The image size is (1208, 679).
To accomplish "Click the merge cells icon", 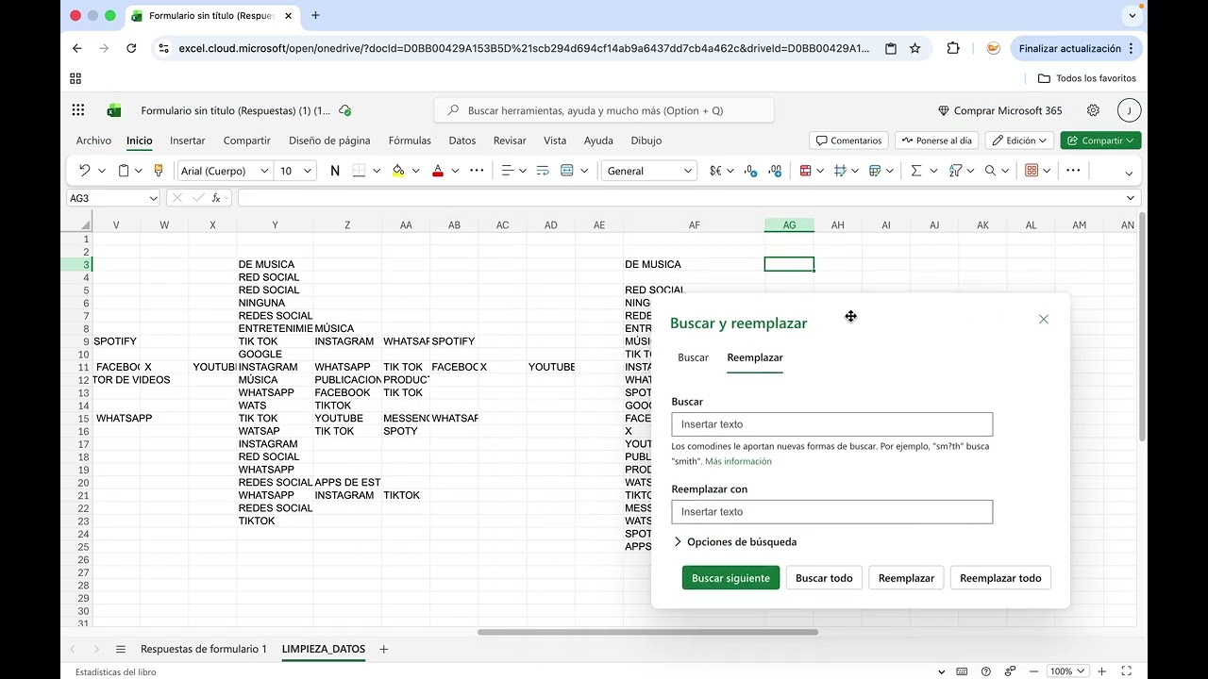I will point(567,171).
